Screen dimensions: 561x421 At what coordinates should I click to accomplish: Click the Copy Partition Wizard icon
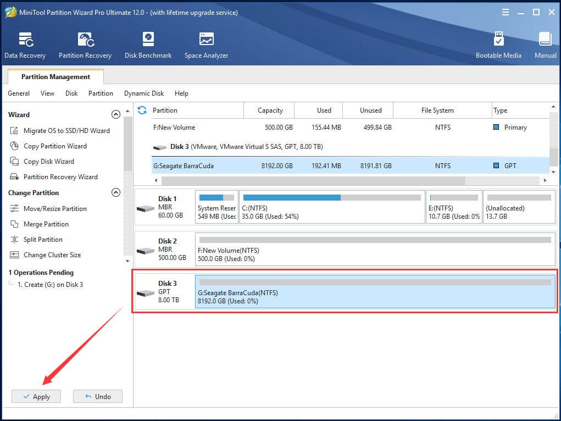pos(14,146)
